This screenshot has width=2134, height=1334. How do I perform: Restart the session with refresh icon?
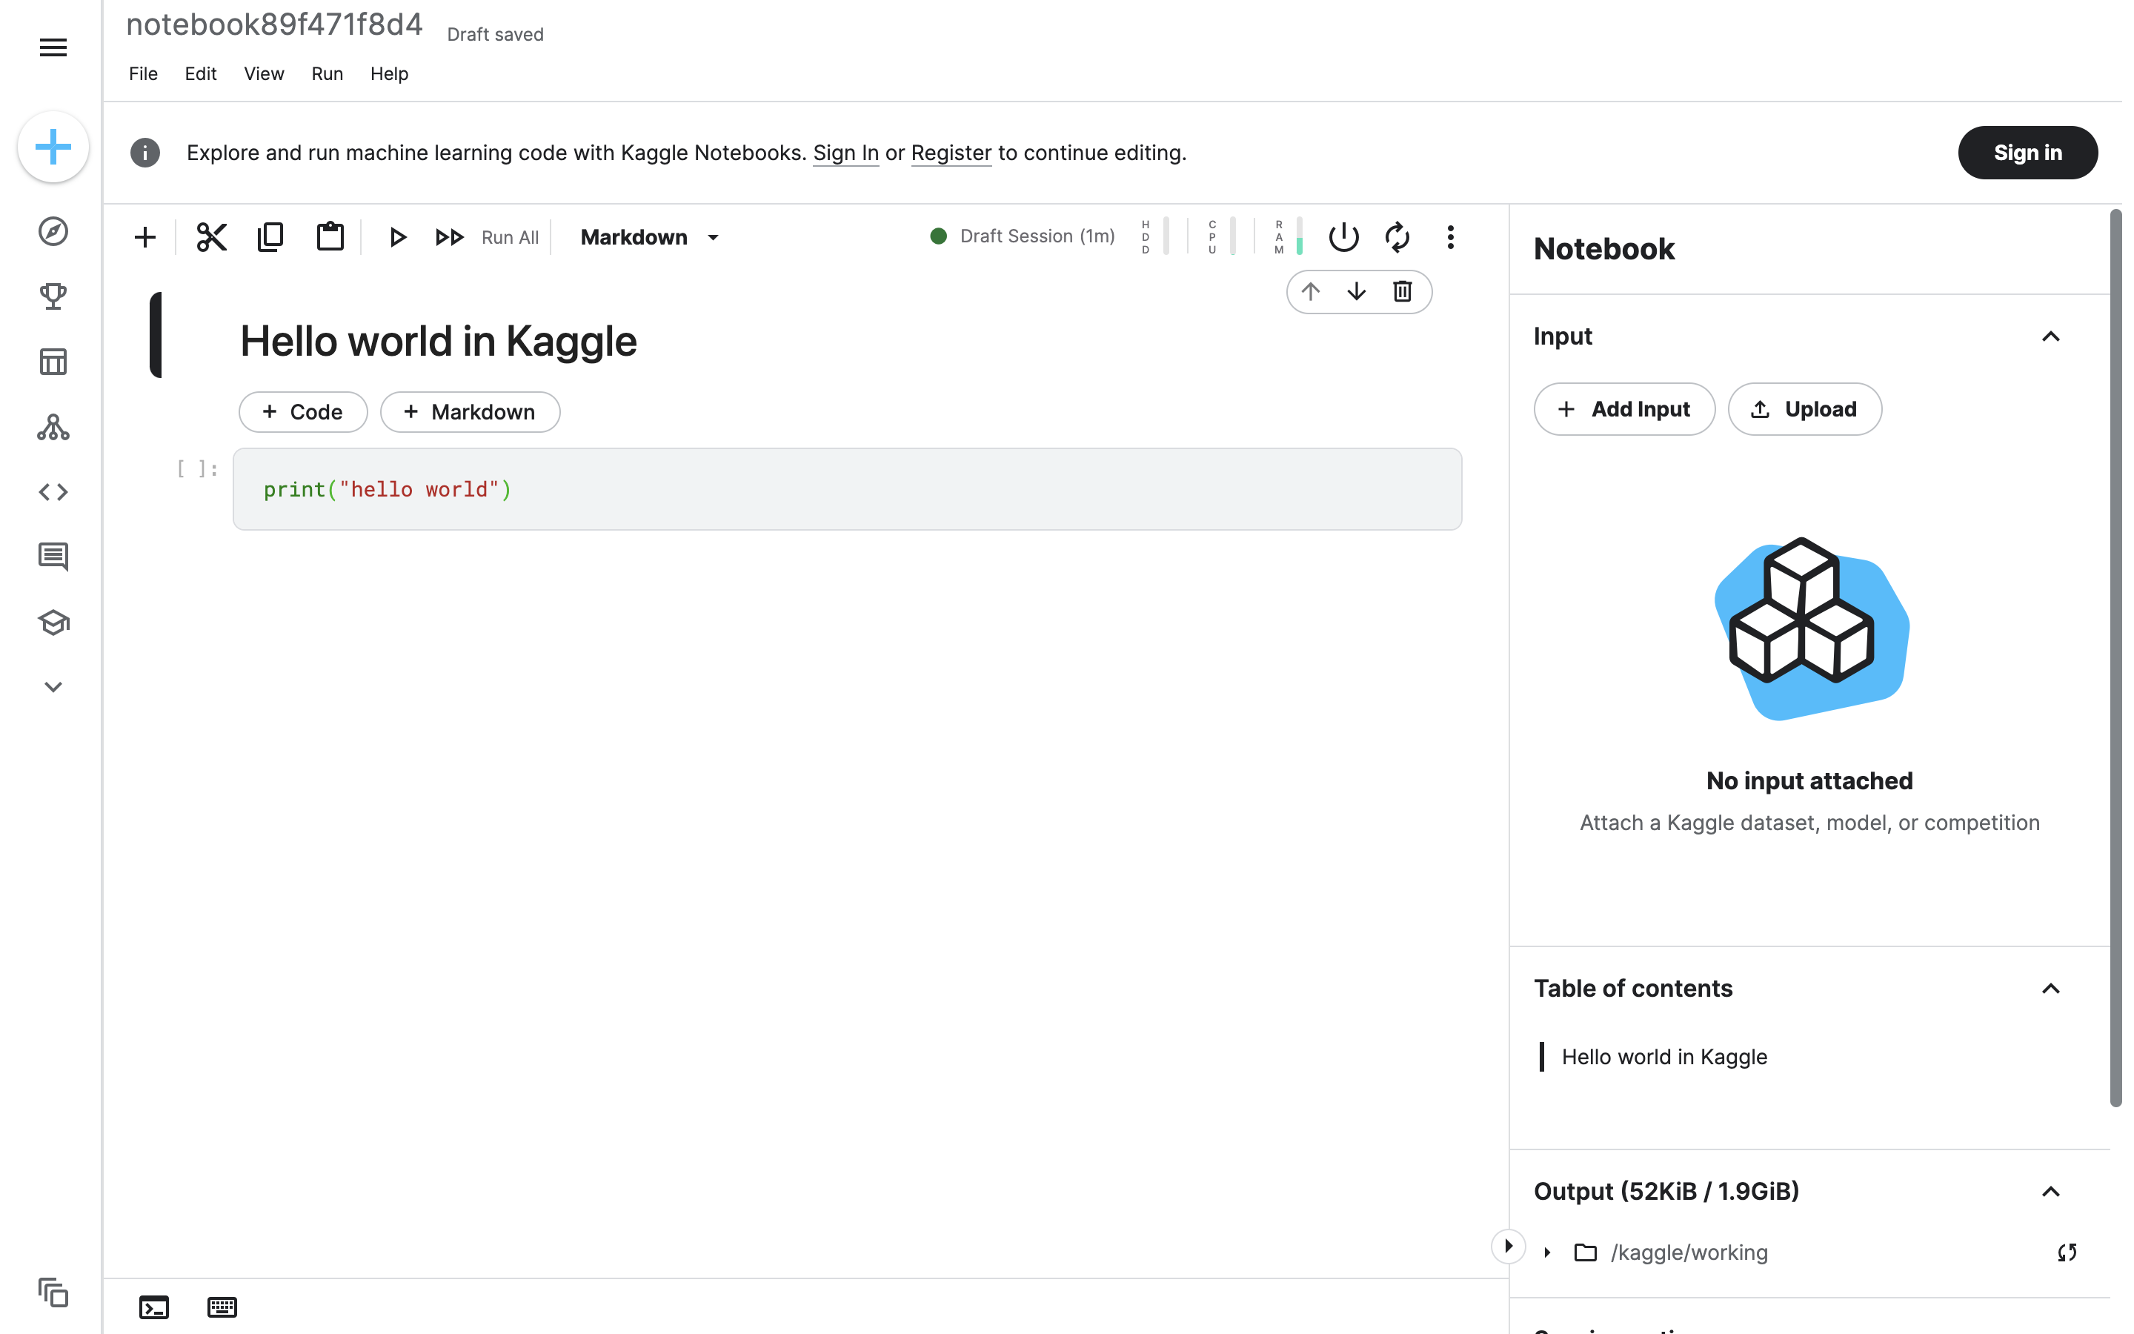[1397, 237]
